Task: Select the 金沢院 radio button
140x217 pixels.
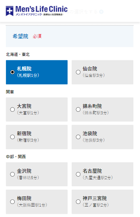Action: [12, 174]
